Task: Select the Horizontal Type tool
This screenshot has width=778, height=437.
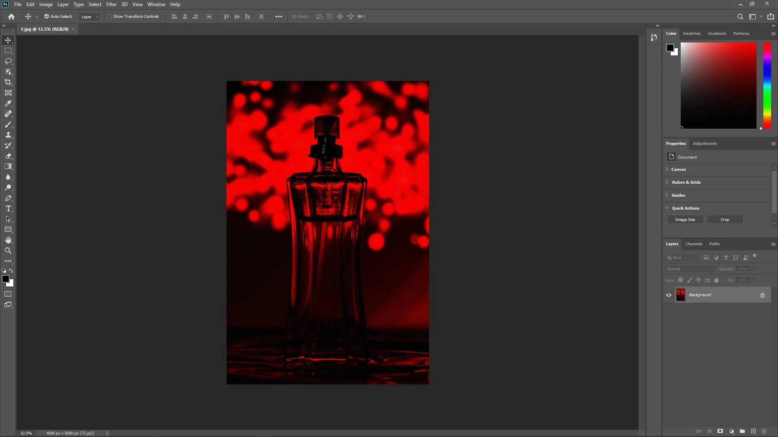Action: tap(8, 208)
